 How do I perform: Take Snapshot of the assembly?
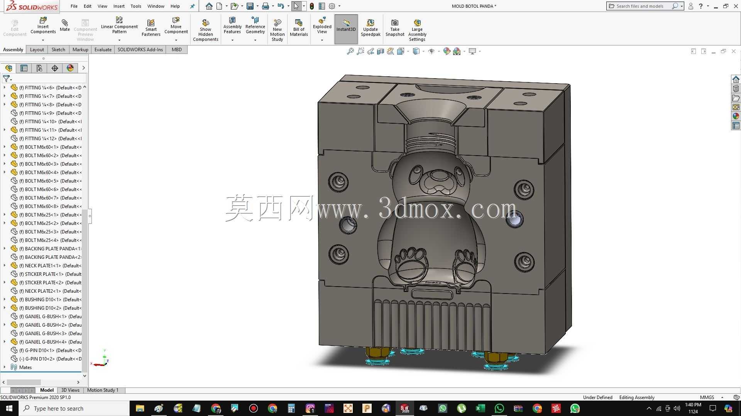[395, 28]
